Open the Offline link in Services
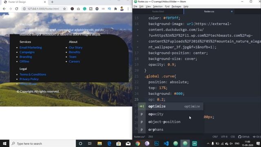The width and height of the screenshot is (261, 147). pyautogui.click(x=24, y=62)
